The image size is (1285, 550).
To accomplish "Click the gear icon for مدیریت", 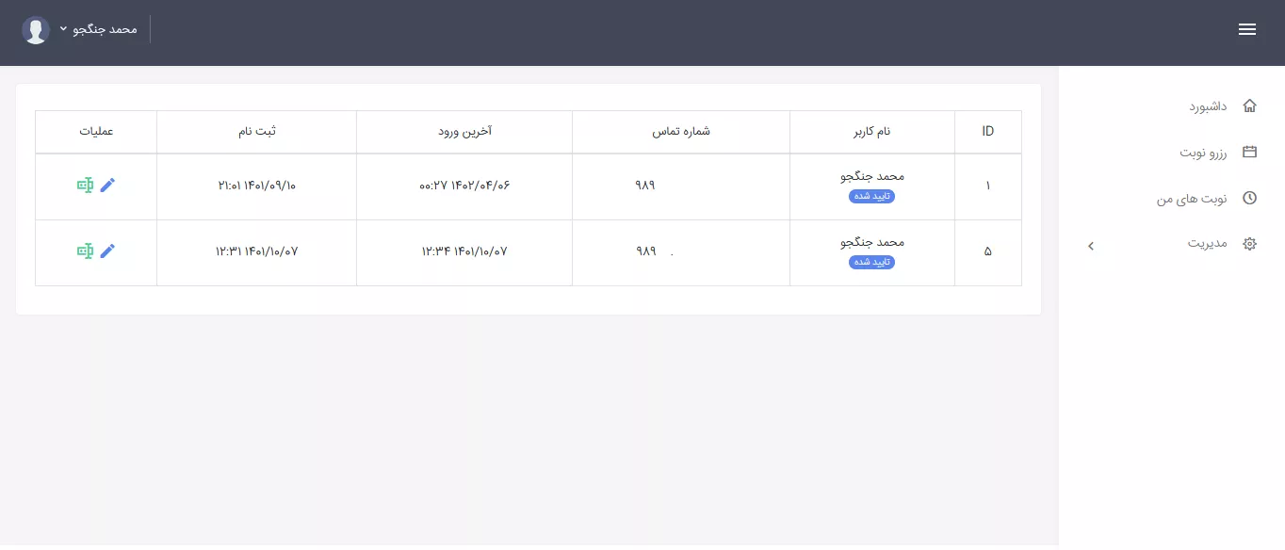I will click(x=1250, y=244).
